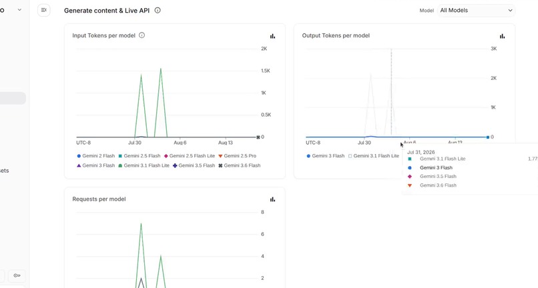The height and width of the screenshot is (288, 538).
Task: Click the Requests per model title
Action: click(x=99, y=199)
